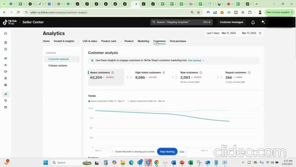Open a new Chrome tab

pyautogui.click(x=257, y=4)
